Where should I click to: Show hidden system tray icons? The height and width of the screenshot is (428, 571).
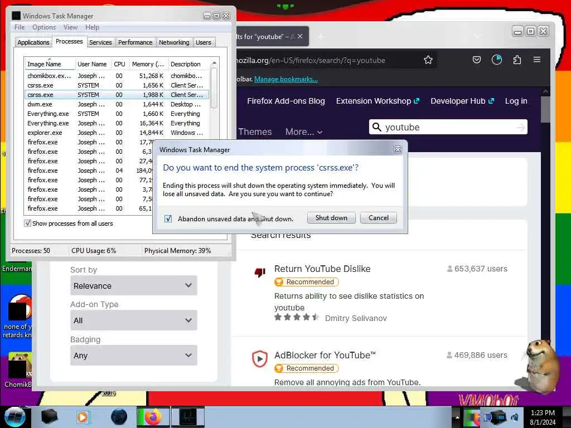coord(457,417)
